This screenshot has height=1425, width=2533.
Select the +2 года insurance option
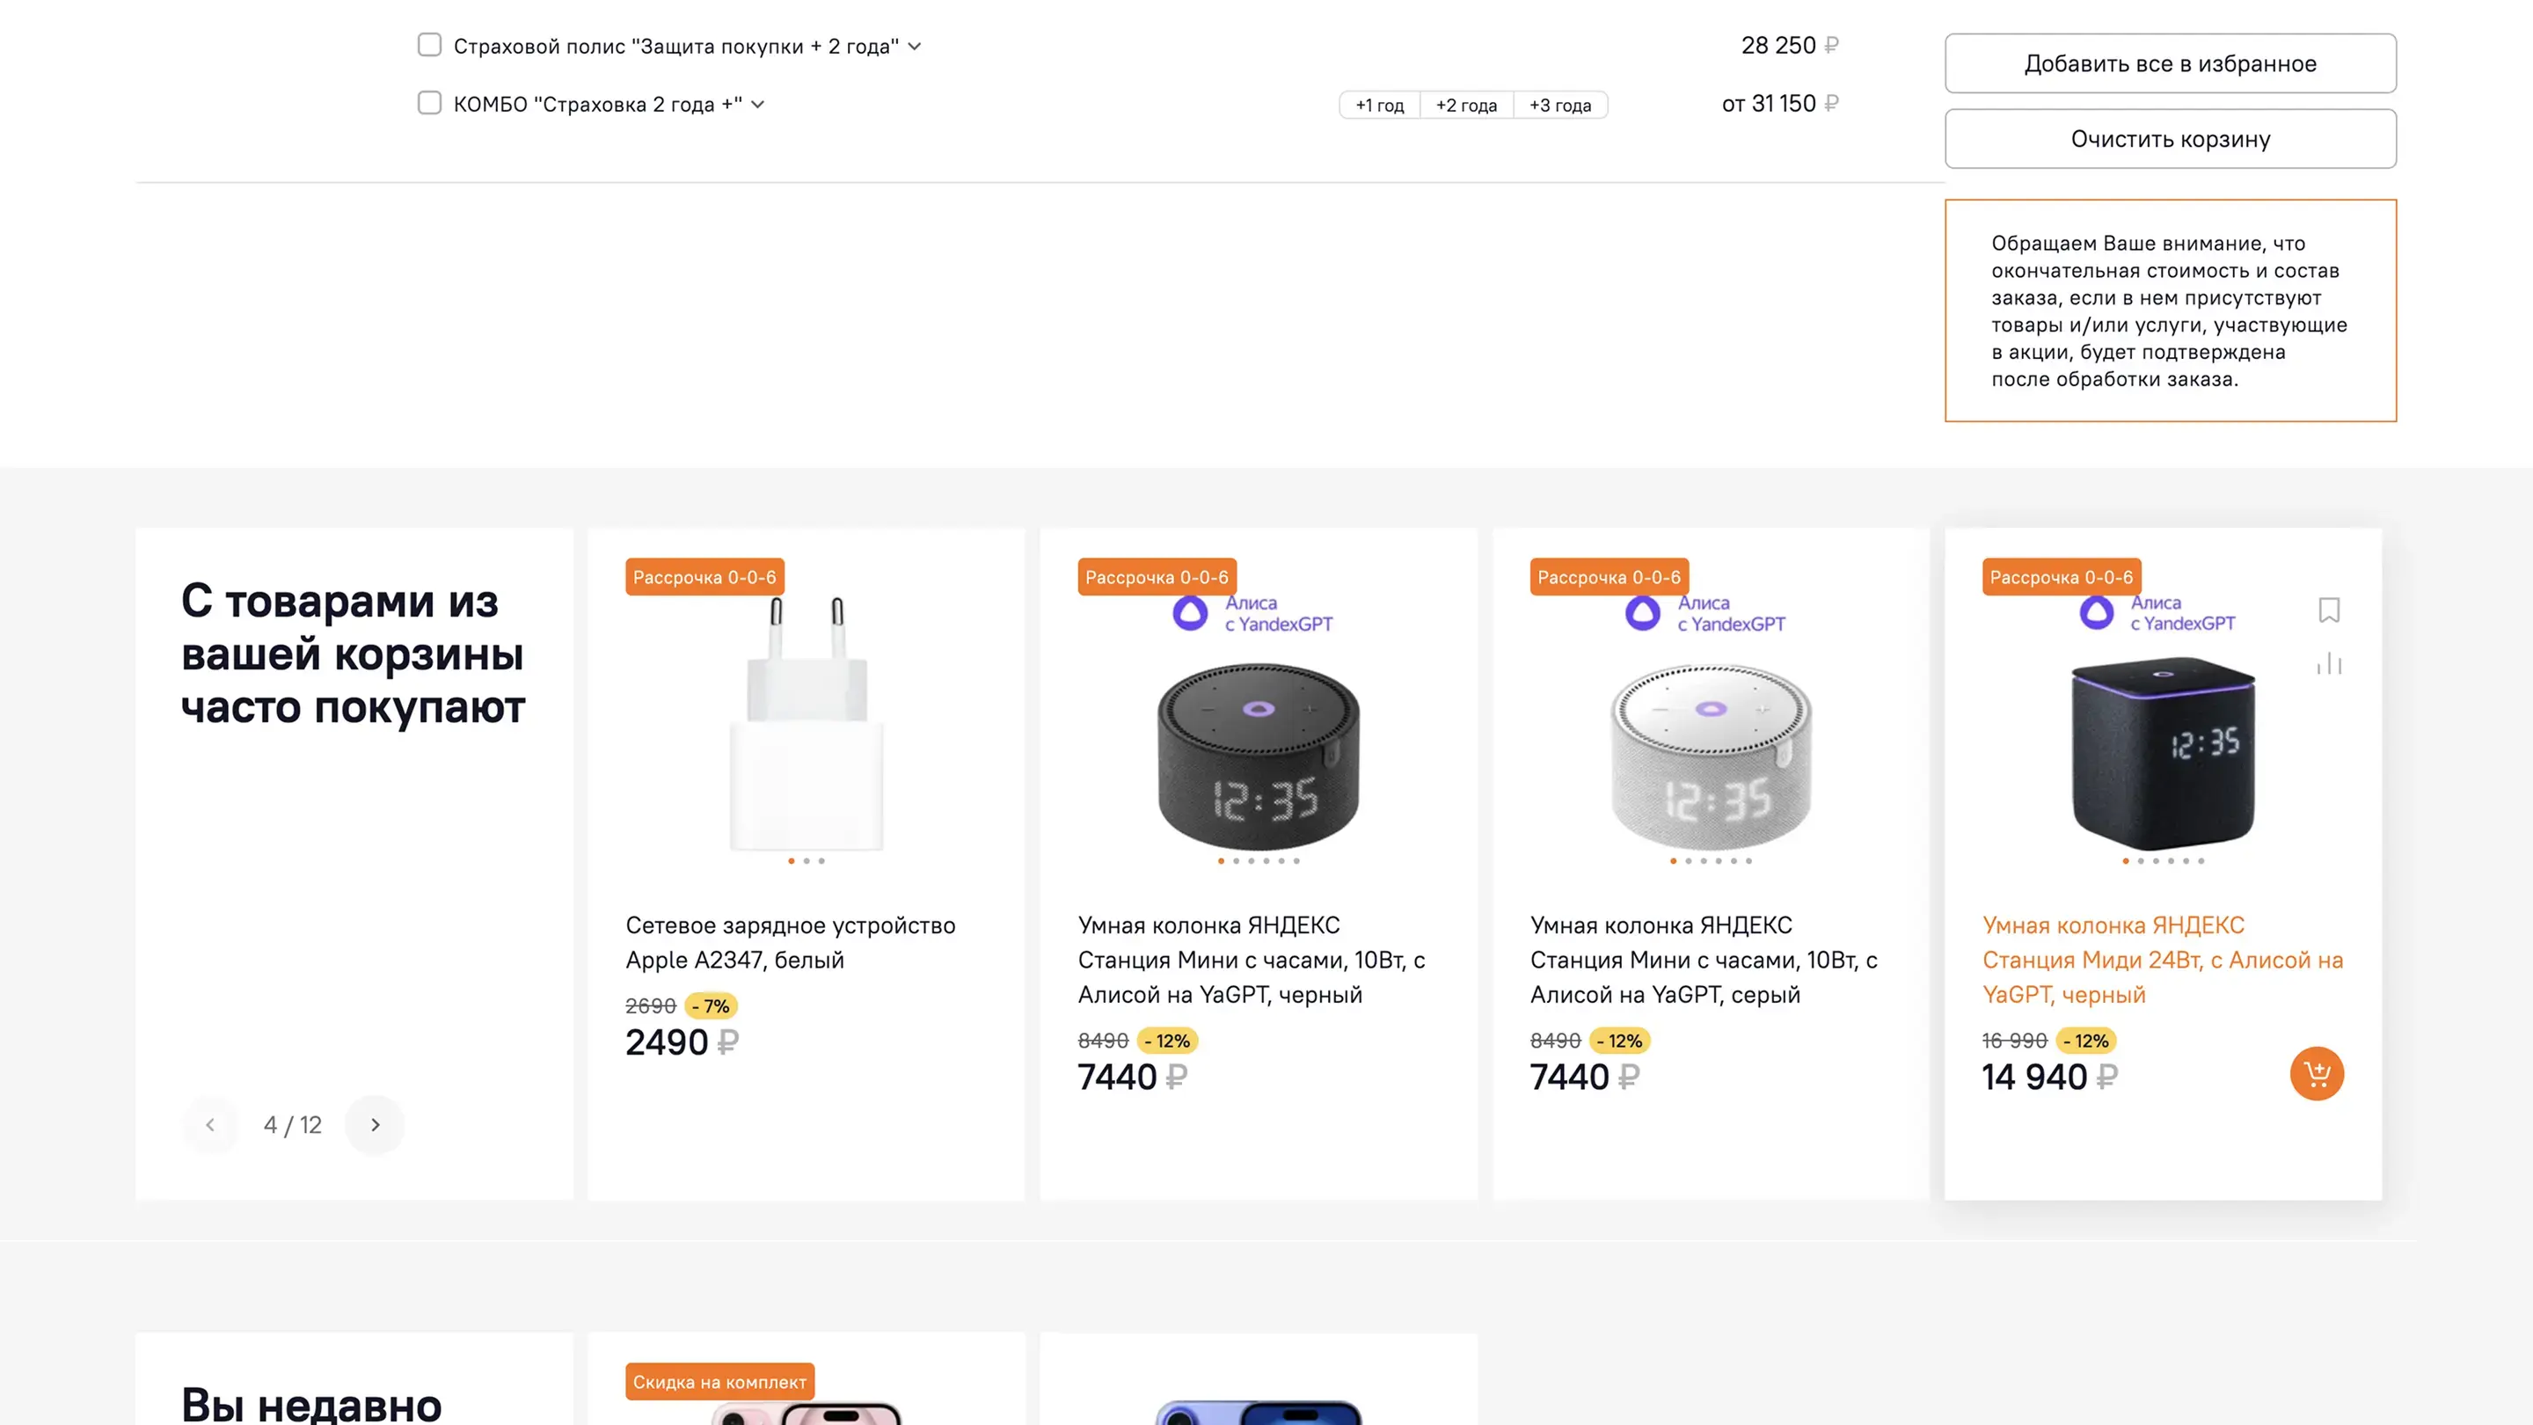1465,106
